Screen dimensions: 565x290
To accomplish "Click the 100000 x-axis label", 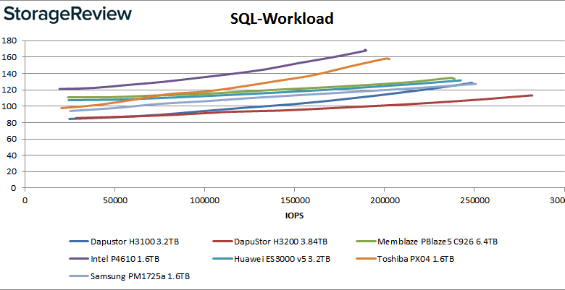I will pyautogui.click(x=204, y=200).
